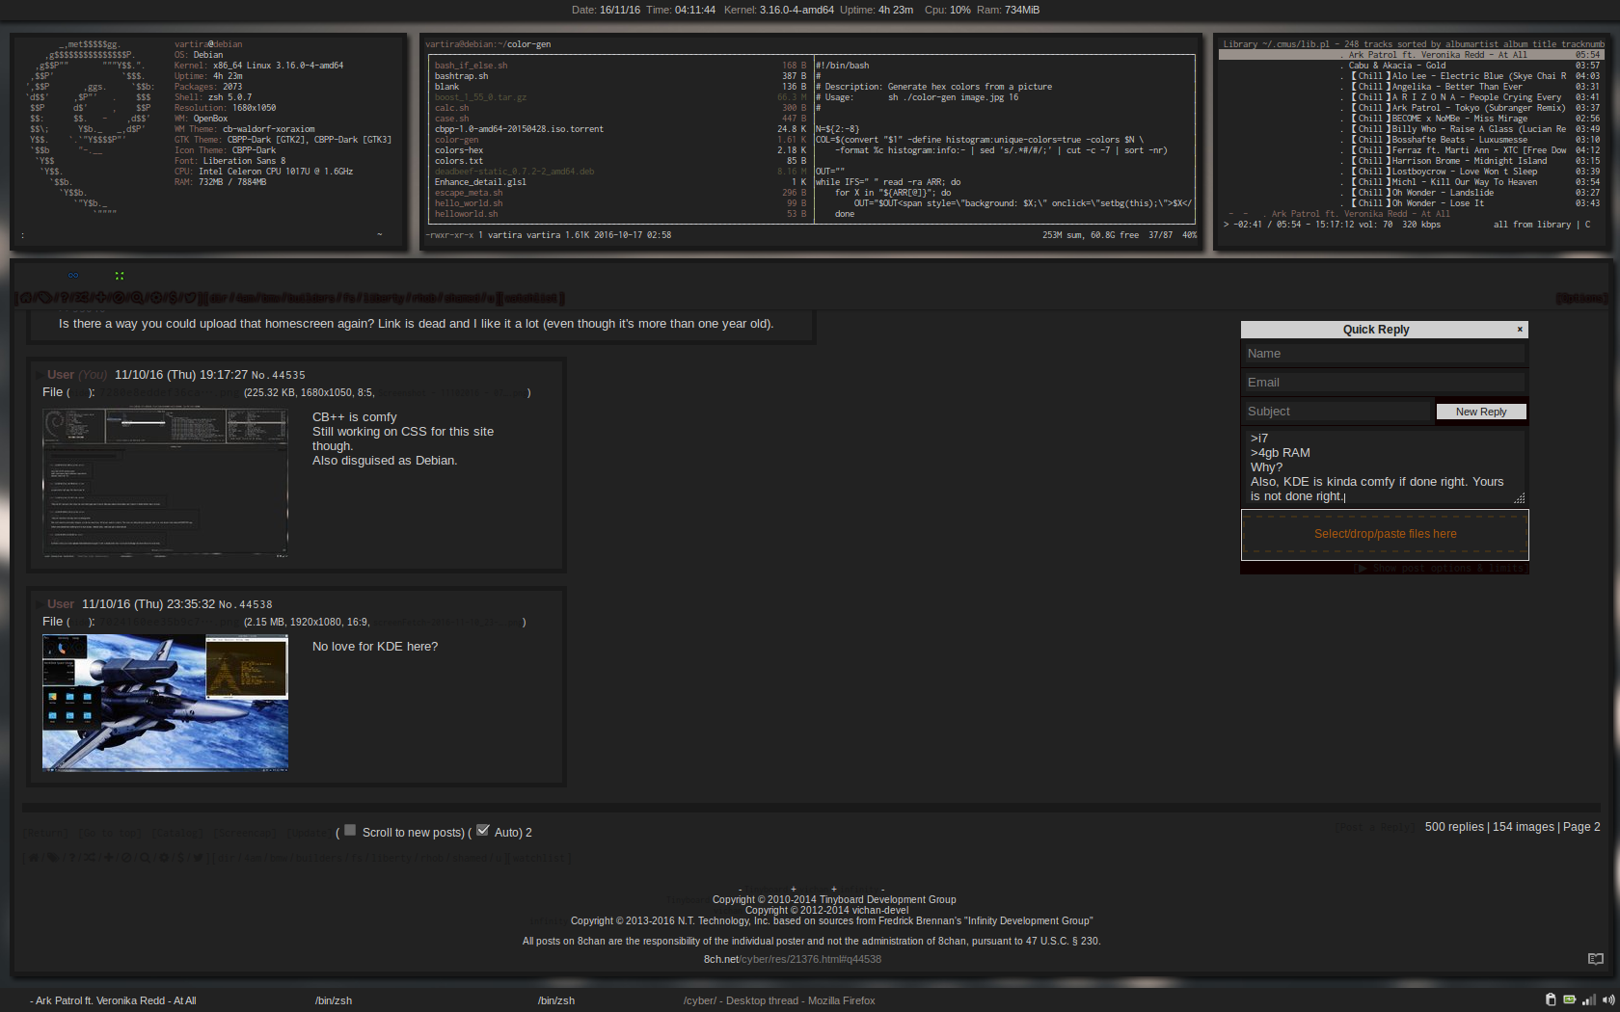Click the Twitter icon in footer navigation

[198, 857]
